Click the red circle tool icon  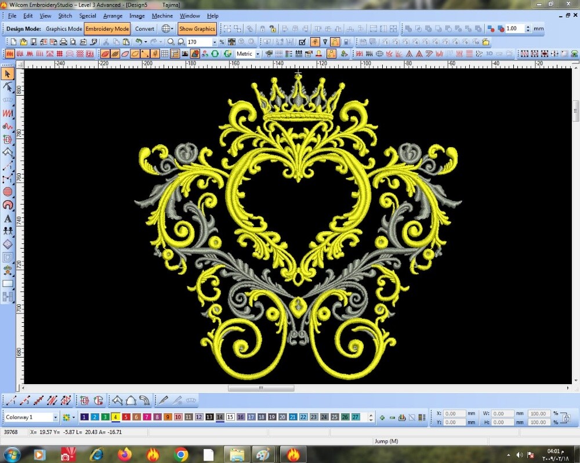tap(8, 192)
